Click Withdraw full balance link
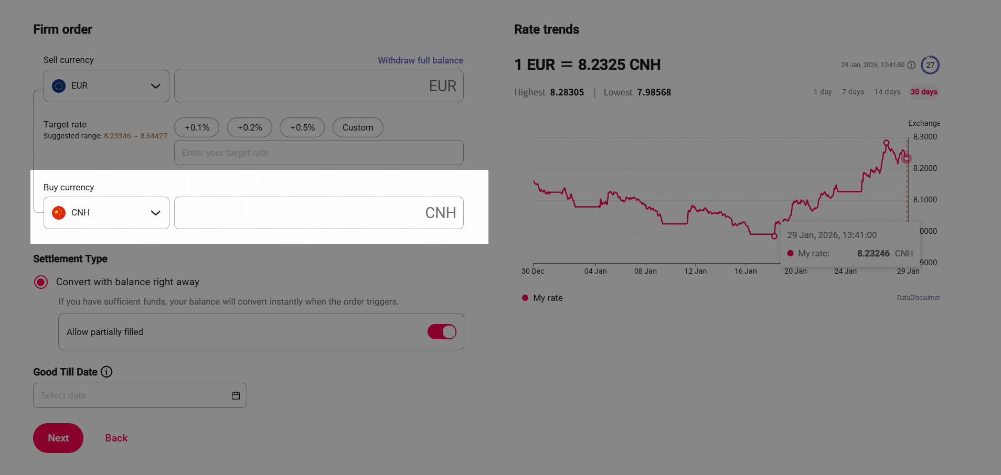Screen dimensions: 1001x475 420,60
